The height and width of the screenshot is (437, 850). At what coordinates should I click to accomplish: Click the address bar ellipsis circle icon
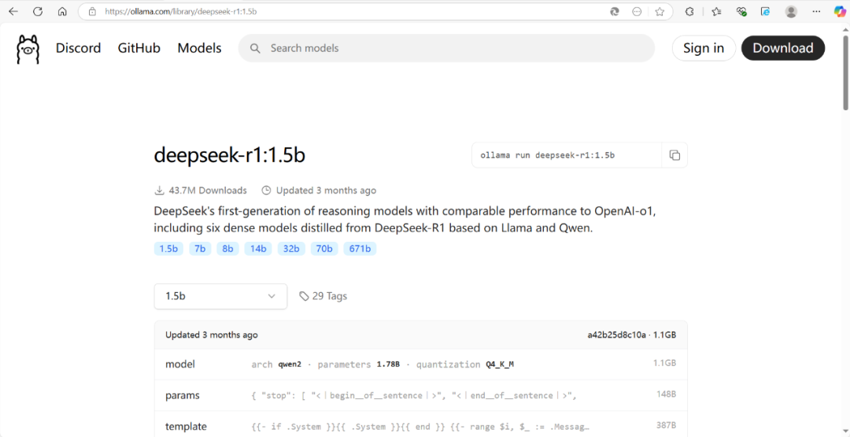pos(637,11)
